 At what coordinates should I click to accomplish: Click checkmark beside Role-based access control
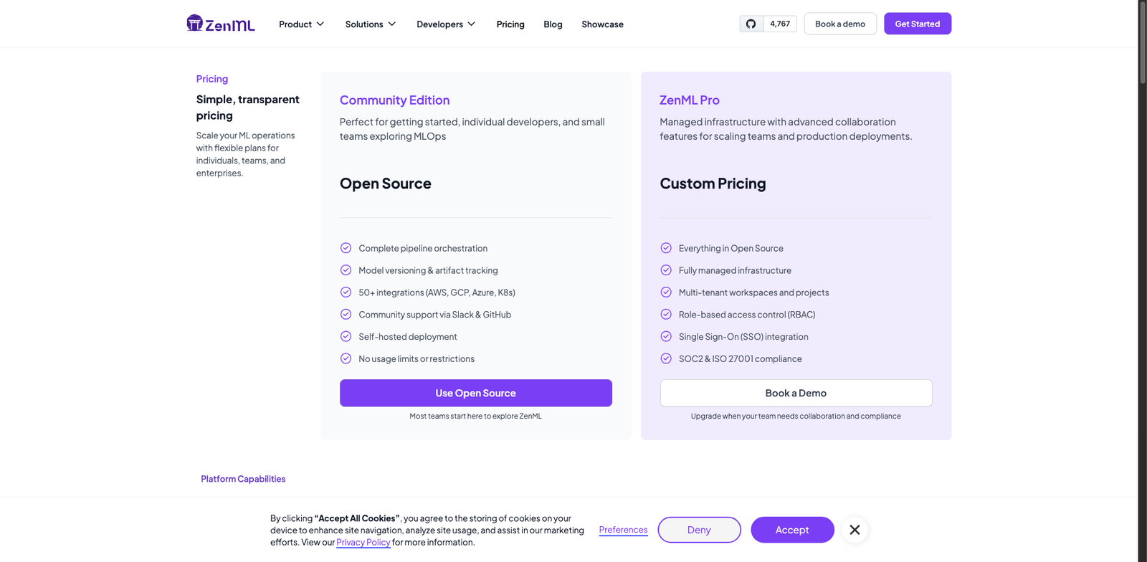[x=666, y=314]
